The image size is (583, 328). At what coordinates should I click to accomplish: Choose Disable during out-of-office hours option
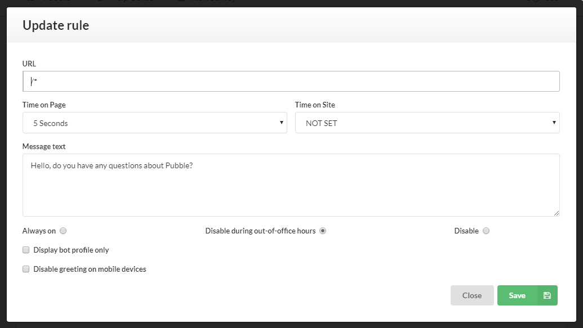click(323, 231)
